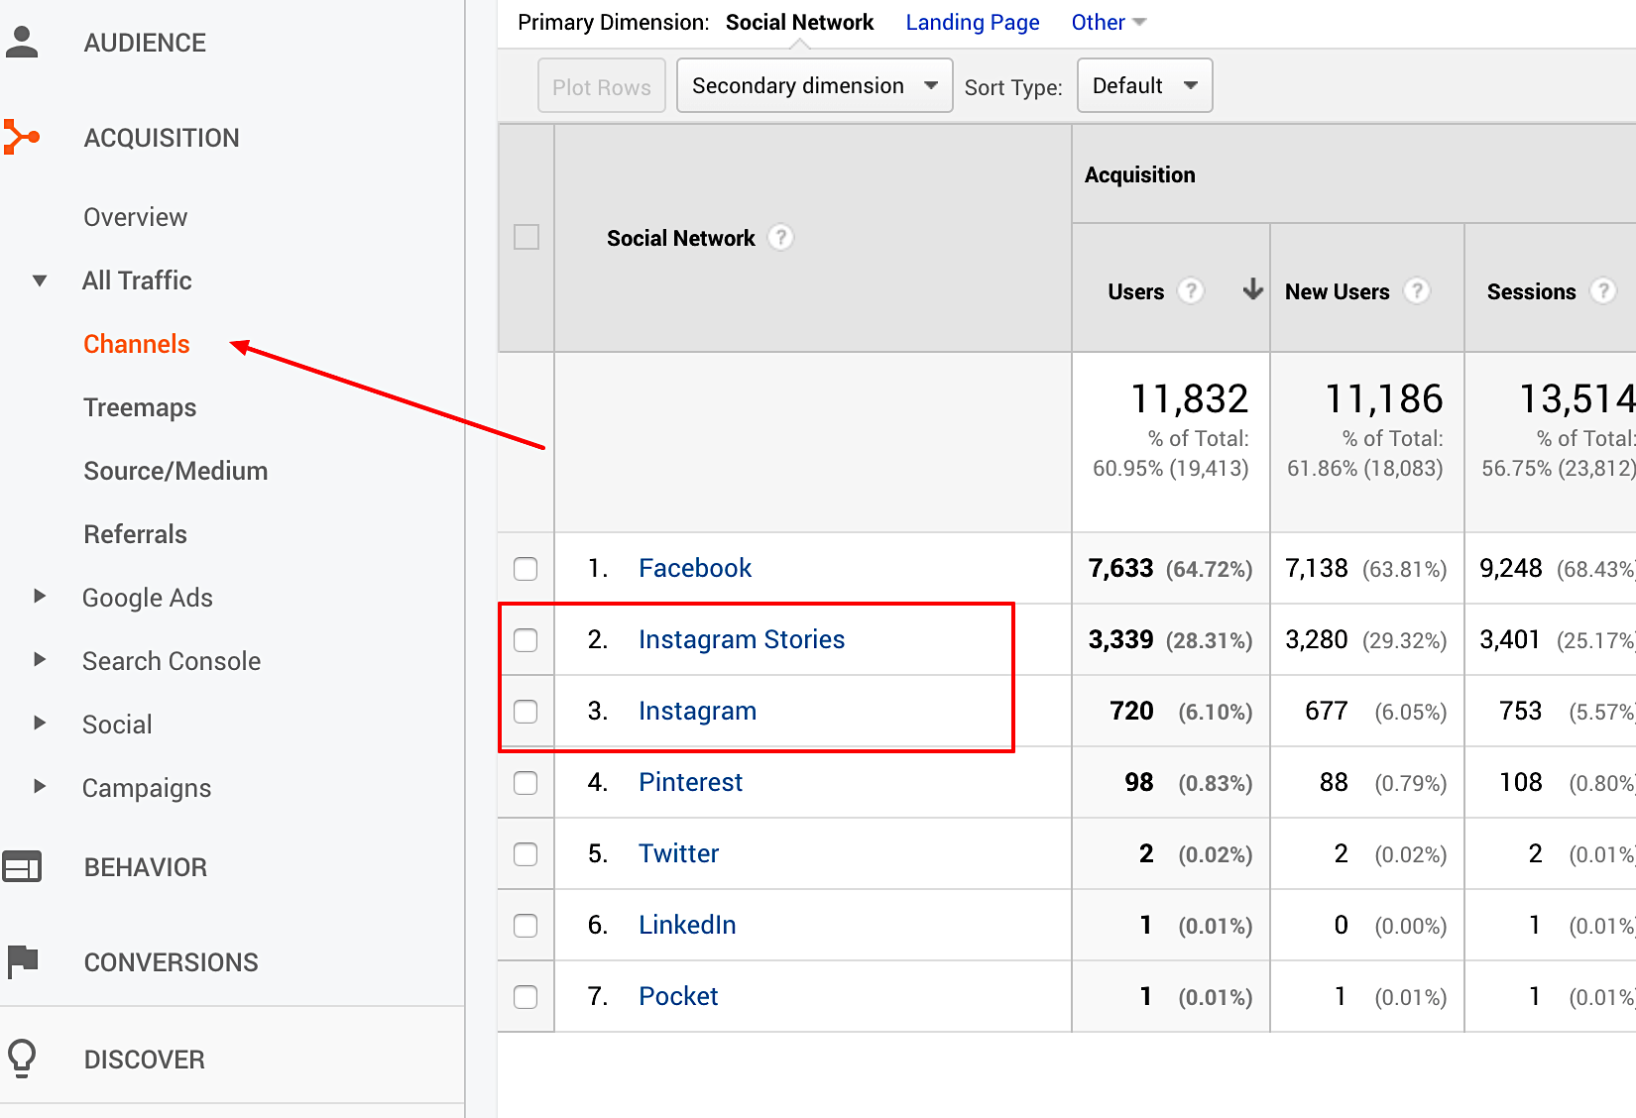Open the LinkedIn network link
Image resolution: width=1636 pixels, height=1118 pixels.
coord(687,925)
